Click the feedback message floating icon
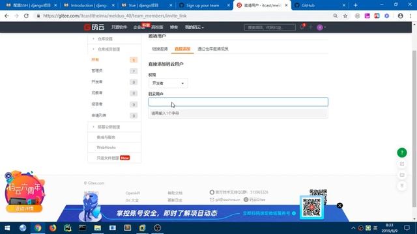The height and width of the screenshot is (234, 417). (402, 175)
